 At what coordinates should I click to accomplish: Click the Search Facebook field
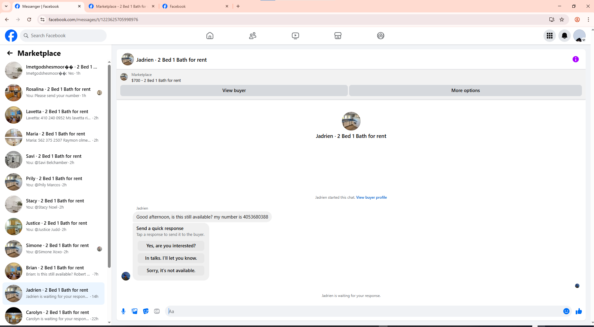(x=64, y=36)
